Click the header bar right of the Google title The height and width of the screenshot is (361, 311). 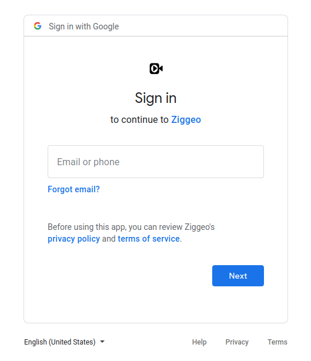click(x=203, y=26)
